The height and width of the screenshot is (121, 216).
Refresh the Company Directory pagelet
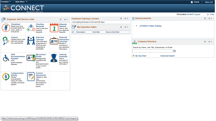click(205, 42)
